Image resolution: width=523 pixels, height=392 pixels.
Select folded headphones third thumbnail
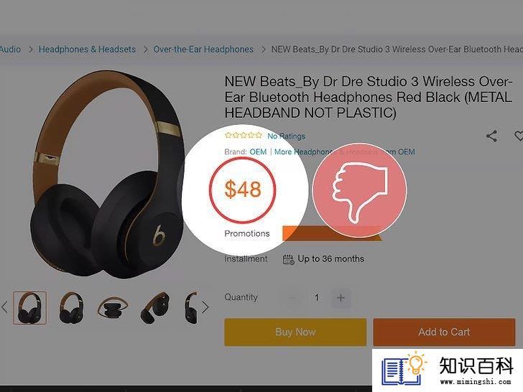113,308
